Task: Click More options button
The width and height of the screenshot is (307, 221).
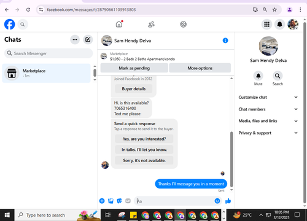Action: 200,68
